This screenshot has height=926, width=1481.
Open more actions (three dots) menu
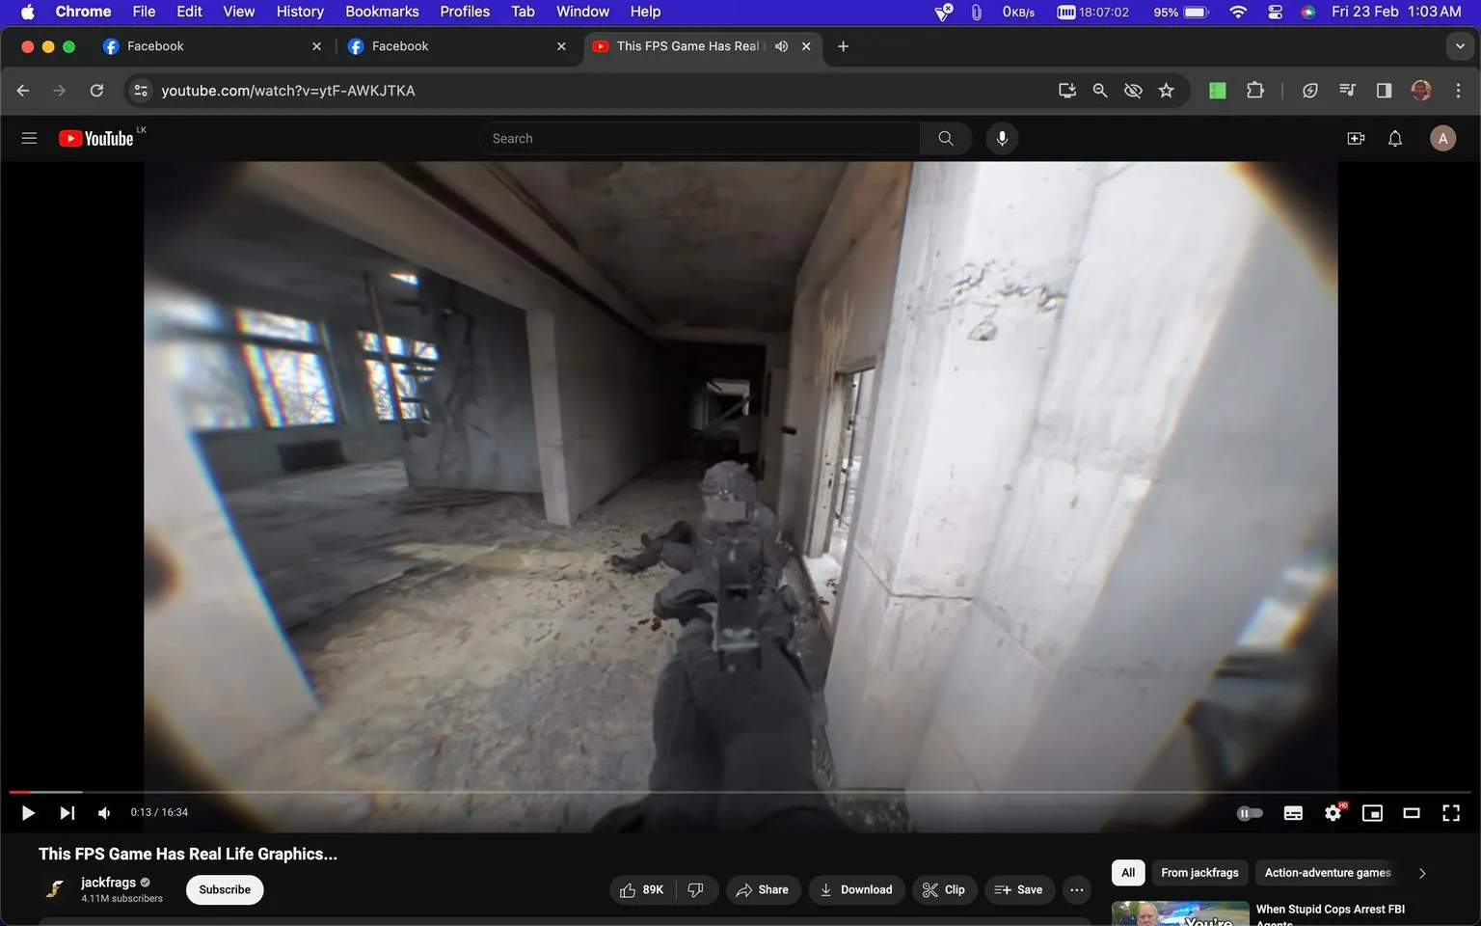1077,889
